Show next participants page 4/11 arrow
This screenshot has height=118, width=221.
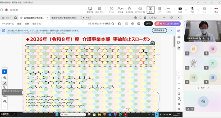208,88
